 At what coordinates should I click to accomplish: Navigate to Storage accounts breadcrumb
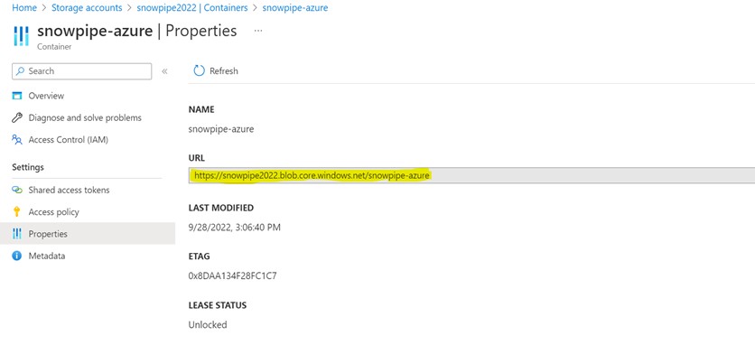87,8
